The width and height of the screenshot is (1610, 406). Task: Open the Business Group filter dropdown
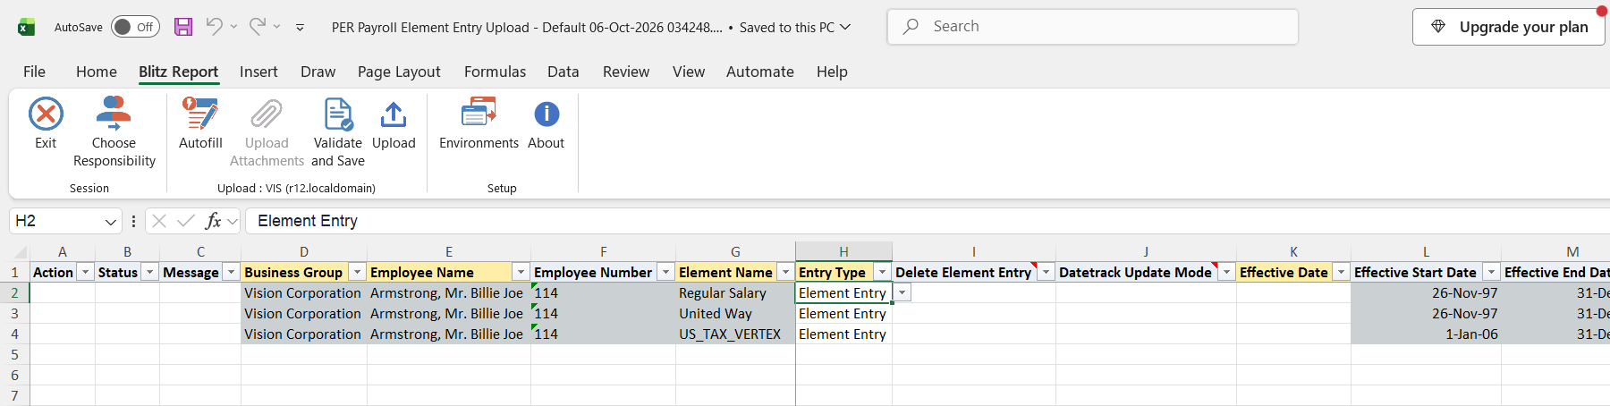[357, 272]
